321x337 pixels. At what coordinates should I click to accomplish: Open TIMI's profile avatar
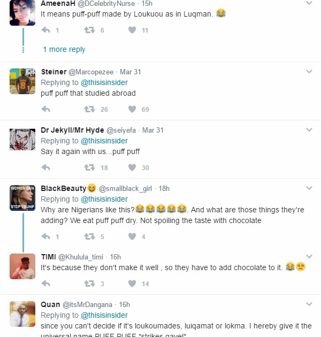pyautogui.click(x=22, y=266)
